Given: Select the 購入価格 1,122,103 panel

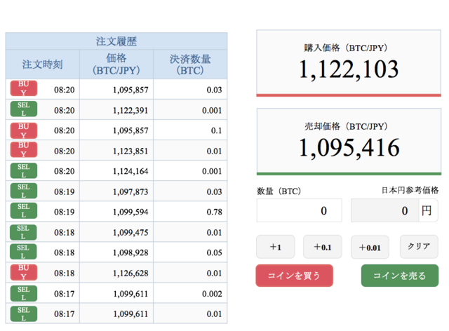Looking at the screenshot, I should [x=349, y=63].
